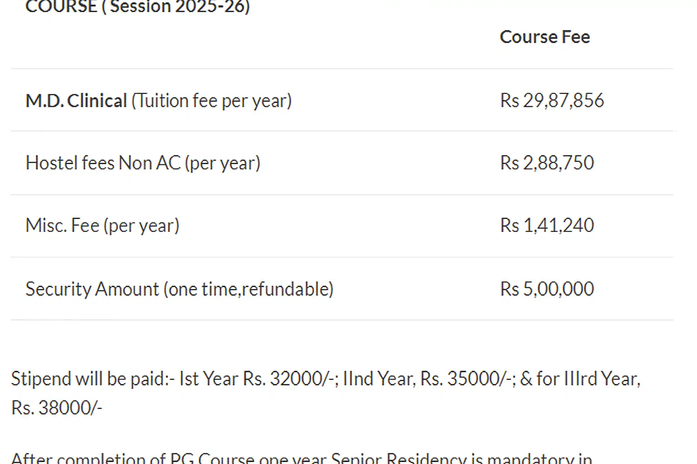
Task: Click the "COURSE (Session 2025-26)" heading
Action: (137, 6)
